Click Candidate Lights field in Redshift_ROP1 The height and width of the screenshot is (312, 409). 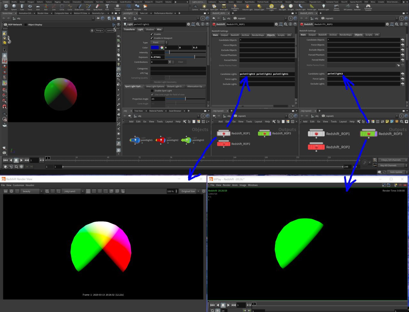pyautogui.click(x=267, y=74)
